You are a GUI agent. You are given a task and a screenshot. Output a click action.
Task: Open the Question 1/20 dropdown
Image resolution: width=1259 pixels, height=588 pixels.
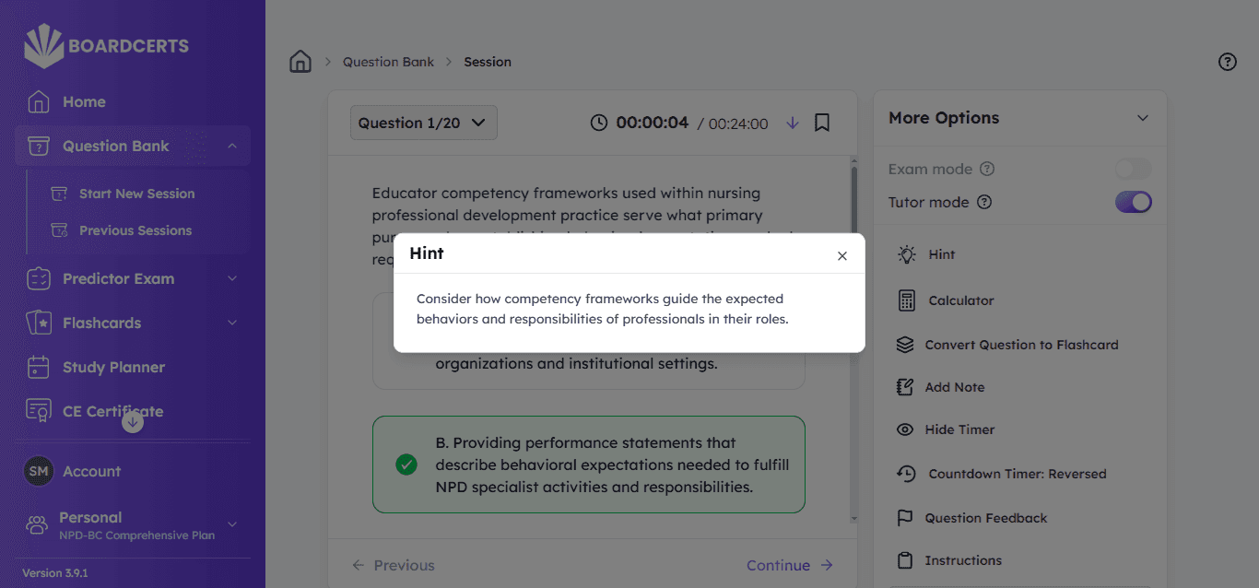423,123
